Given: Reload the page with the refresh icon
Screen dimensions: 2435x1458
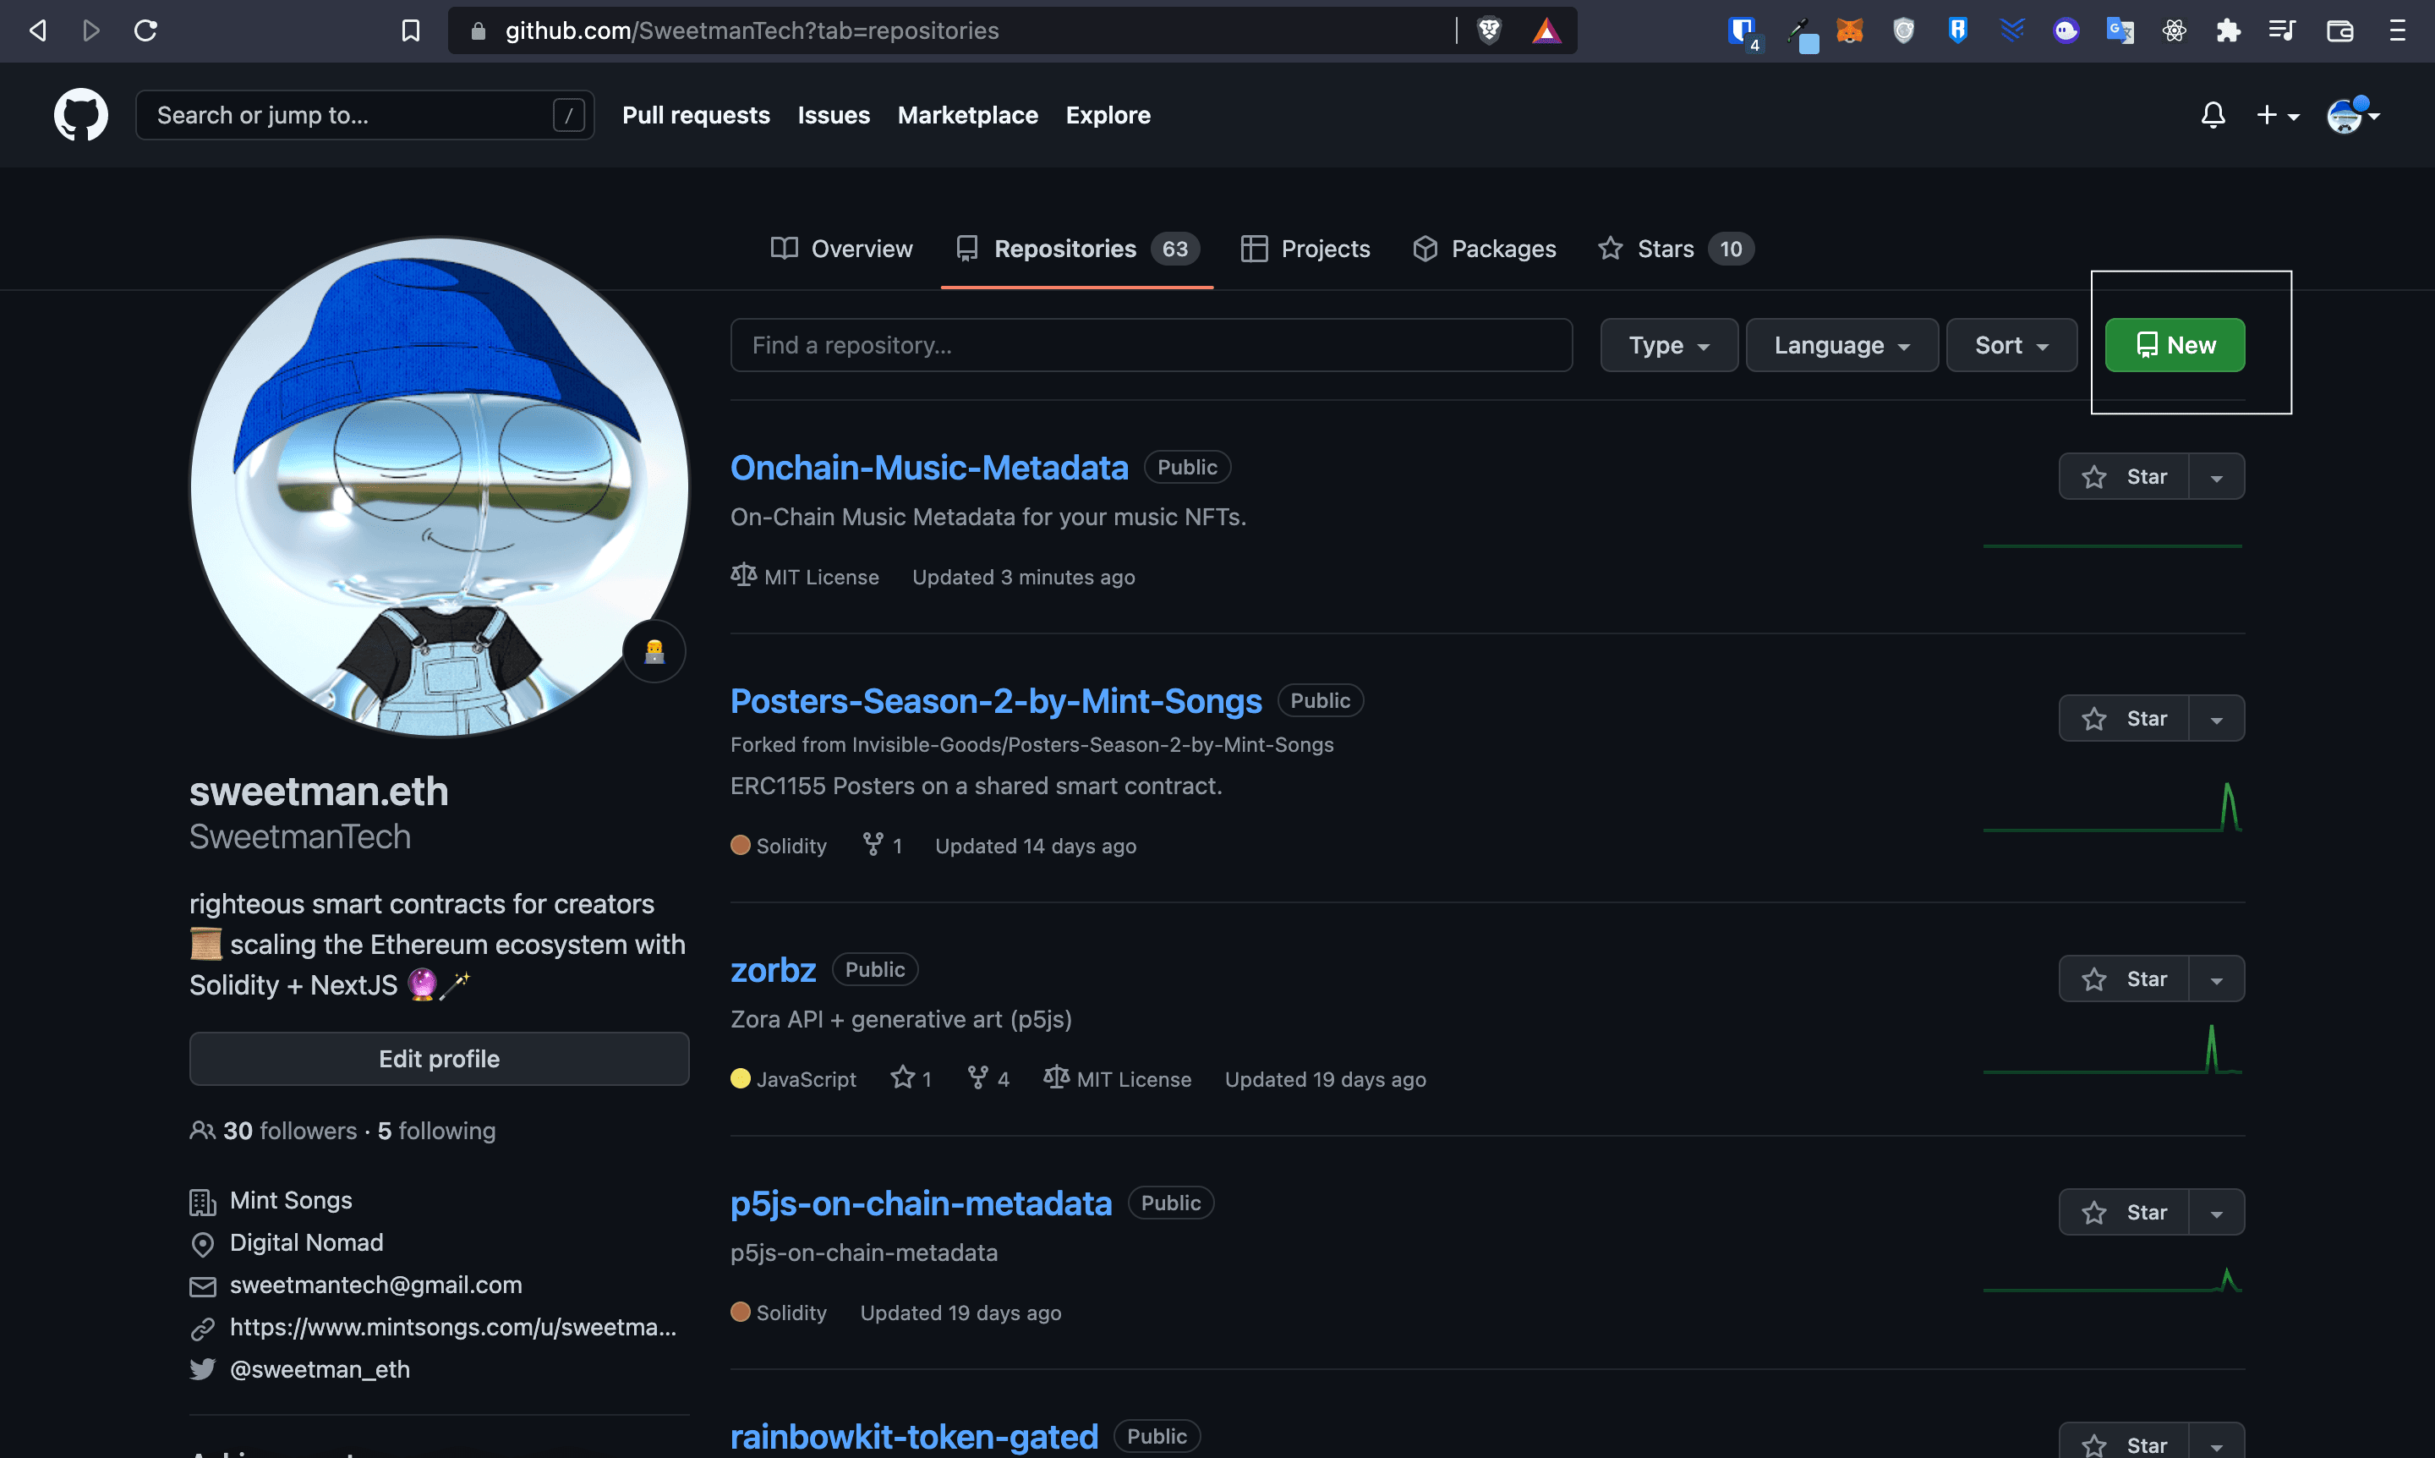Looking at the screenshot, I should (x=145, y=30).
